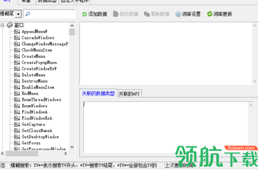Image resolution: width=258 pixels, height=170 pixels.
Task: Click tree scrollbar's down arrow
Action: (x=72, y=147)
